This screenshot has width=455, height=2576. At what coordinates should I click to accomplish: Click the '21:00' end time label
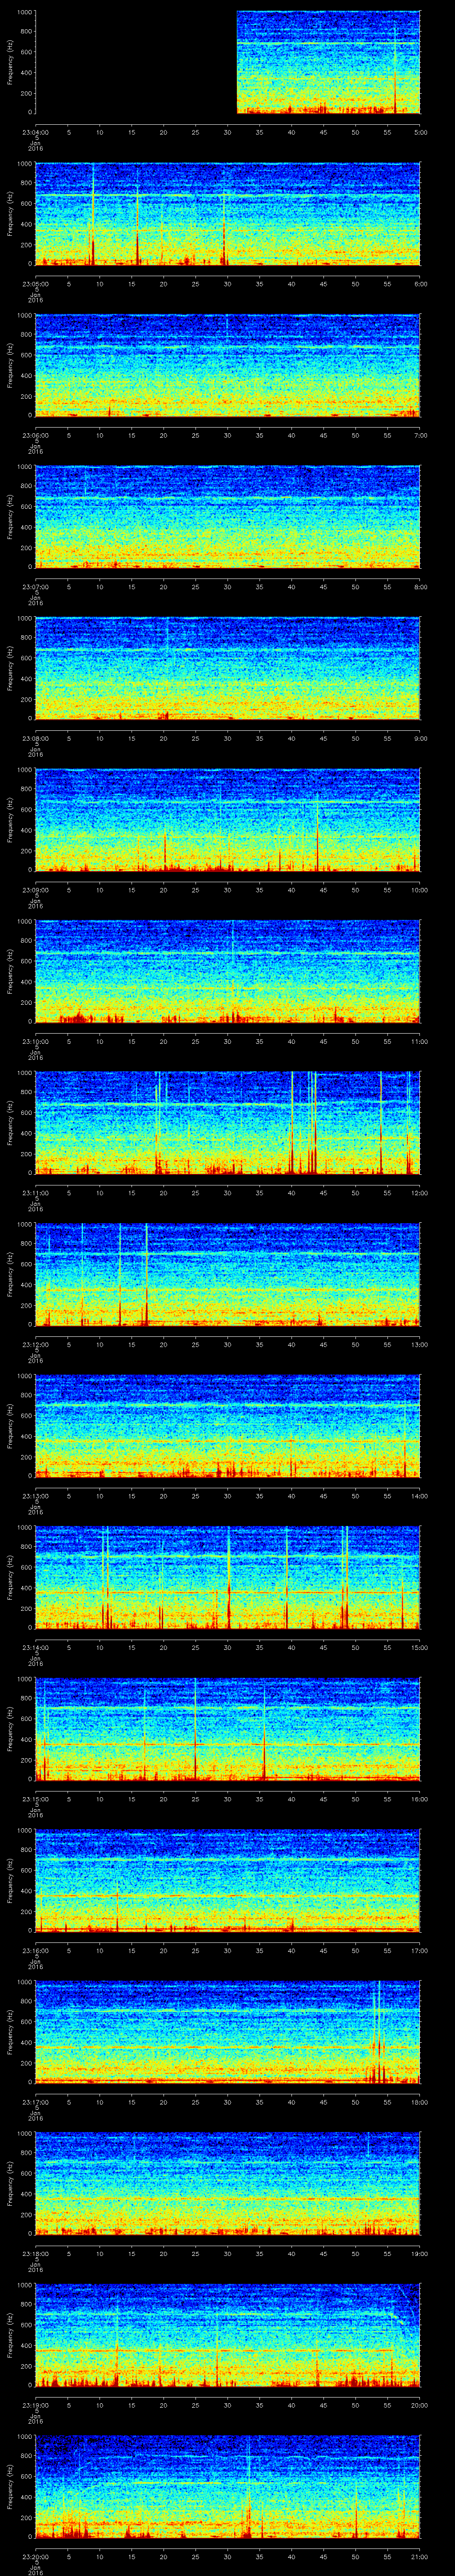point(420,2556)
